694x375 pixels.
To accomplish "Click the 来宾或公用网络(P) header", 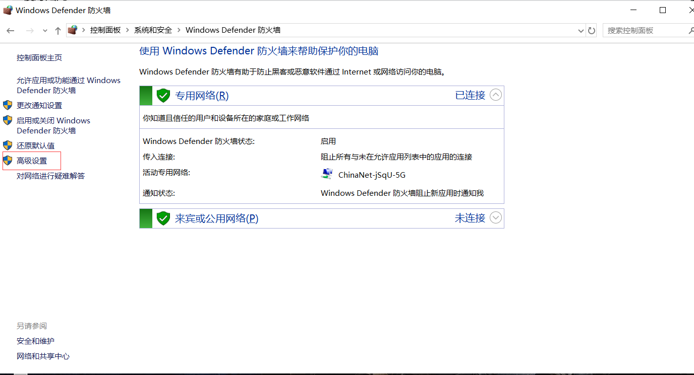I will click(x=217, y=218).
